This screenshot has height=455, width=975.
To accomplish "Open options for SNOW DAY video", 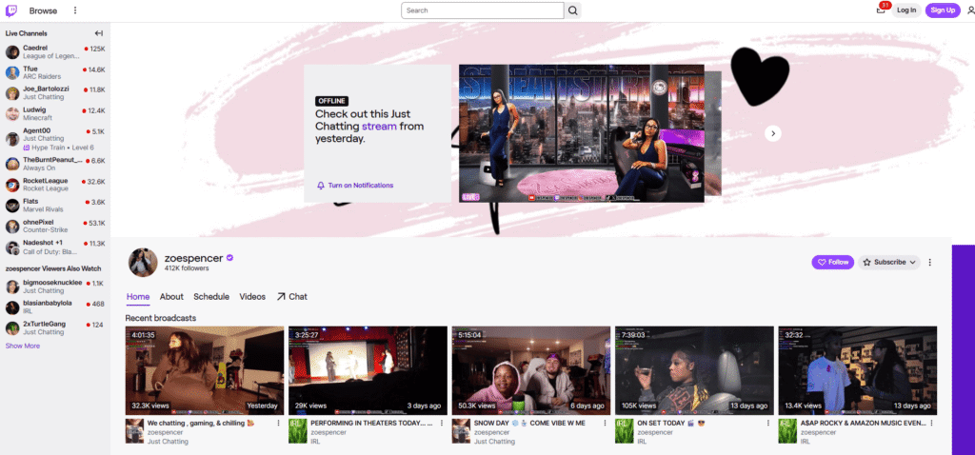I will (x=605, y=423).
